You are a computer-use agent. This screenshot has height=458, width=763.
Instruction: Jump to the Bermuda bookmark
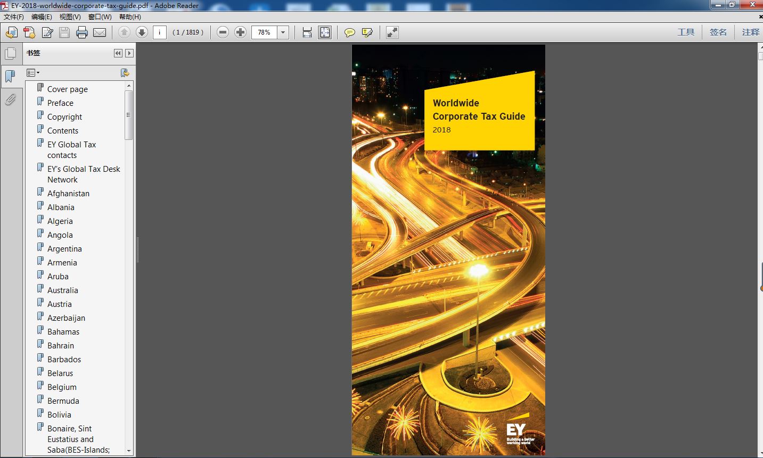pyautogui.click(x=63, y=401)
